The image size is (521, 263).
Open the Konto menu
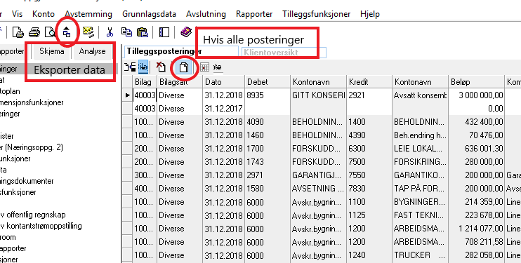44,14
